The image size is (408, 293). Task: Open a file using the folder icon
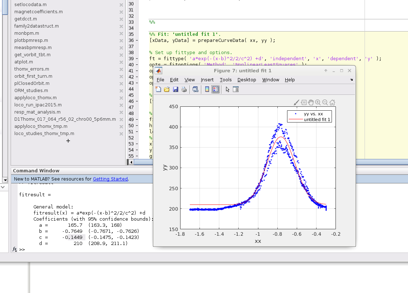(167, 90)
